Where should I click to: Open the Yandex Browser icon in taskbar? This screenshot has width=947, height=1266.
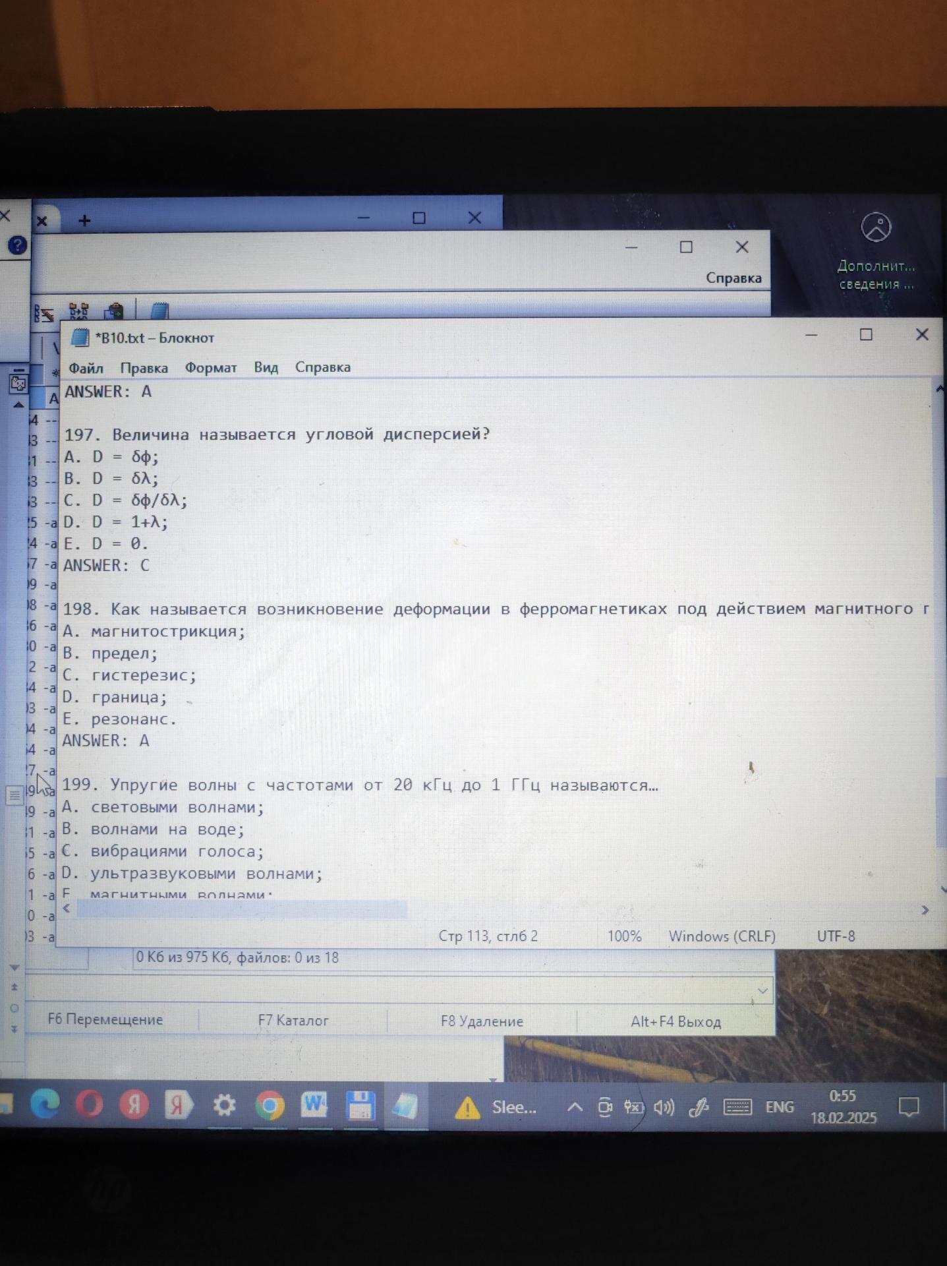[x=178, y=1105]
